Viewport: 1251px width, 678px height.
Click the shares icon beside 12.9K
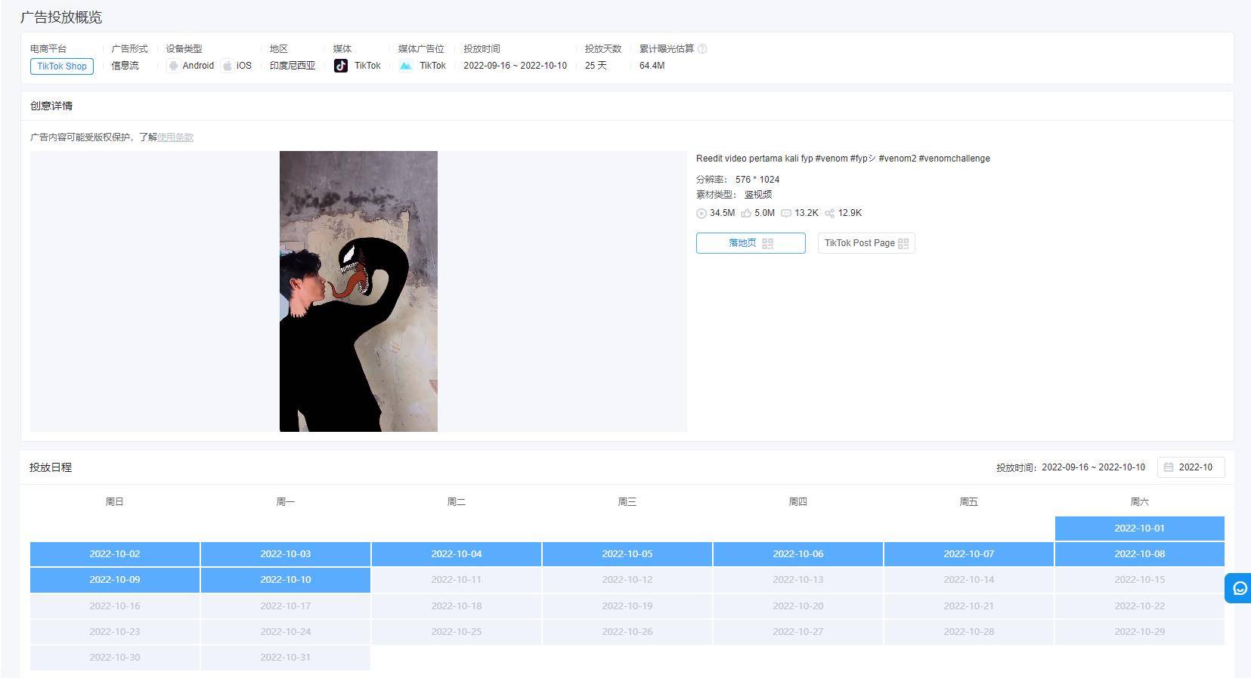coord(829,214)
